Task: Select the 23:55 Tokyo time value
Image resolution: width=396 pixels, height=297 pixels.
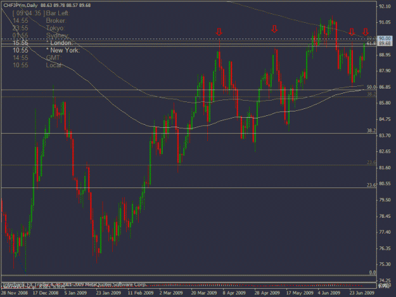Action: point(20,28)
